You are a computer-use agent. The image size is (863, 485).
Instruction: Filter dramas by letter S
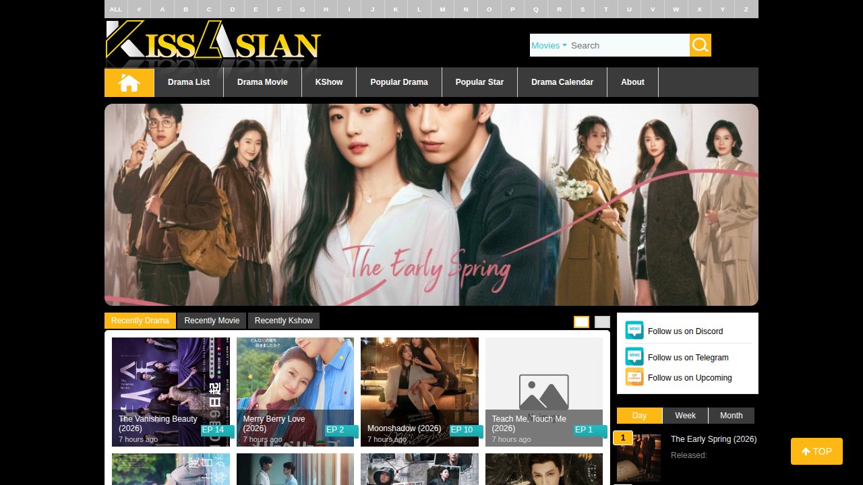tap(583, 9)
